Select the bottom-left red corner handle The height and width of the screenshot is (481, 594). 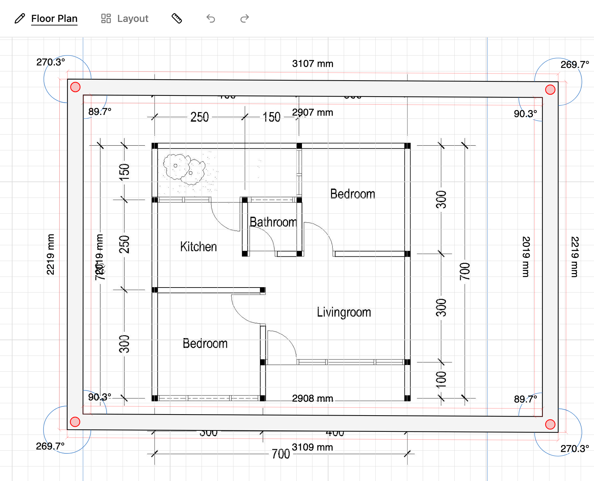[75, 422]
